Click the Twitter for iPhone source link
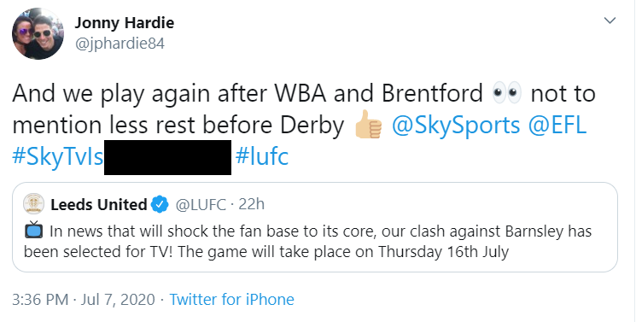The height and width of the screenshot is (322, 636). click(x=231, y=300)
